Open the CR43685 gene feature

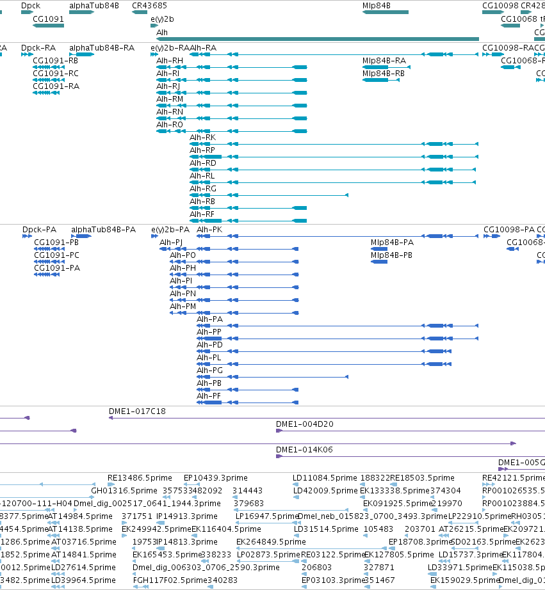coord(140,12)
